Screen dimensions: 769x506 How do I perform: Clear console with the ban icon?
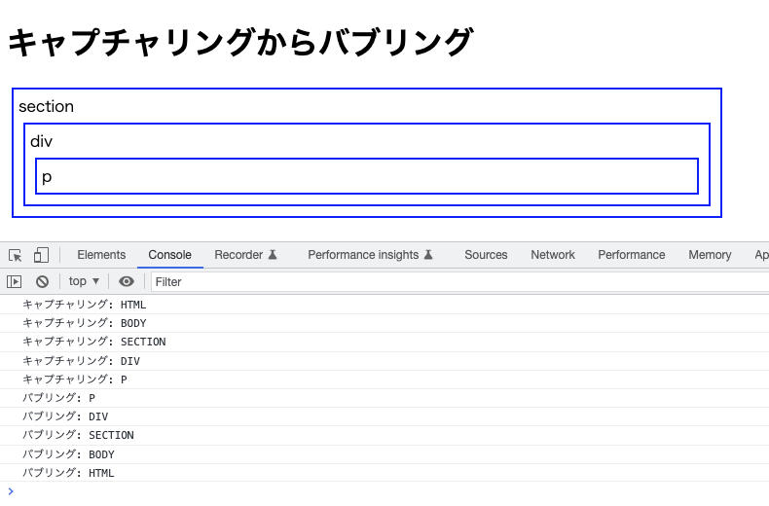coord(42,281)
